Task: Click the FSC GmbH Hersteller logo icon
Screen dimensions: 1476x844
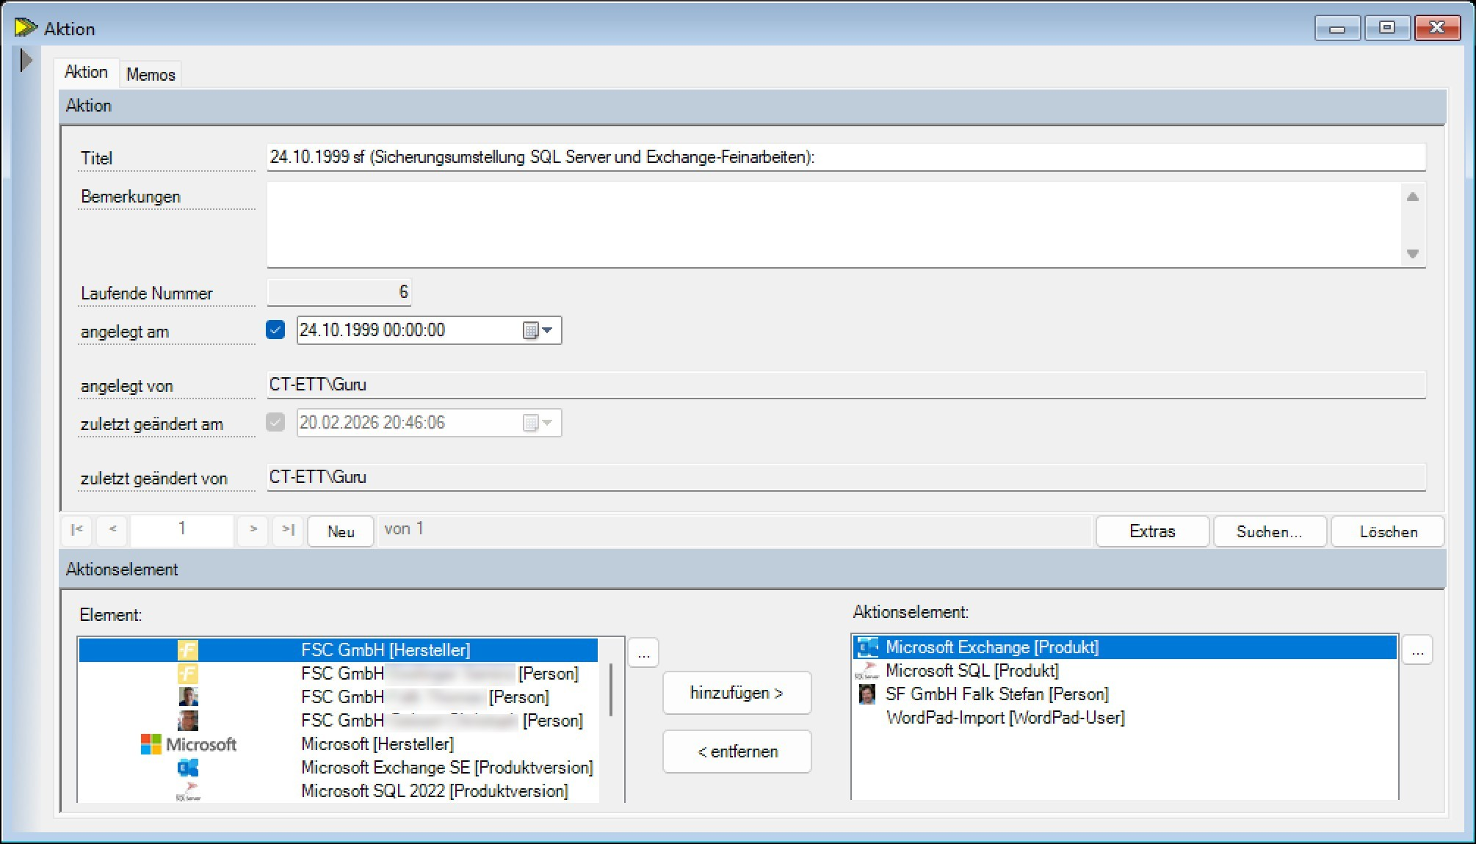Action: tap(188, 650)
